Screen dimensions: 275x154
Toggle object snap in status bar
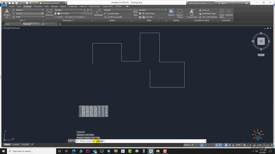click(x=220, y=145)
